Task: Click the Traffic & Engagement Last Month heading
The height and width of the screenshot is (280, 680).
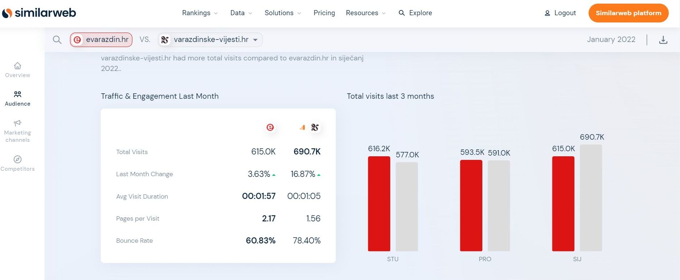Action: pos(160,96)
